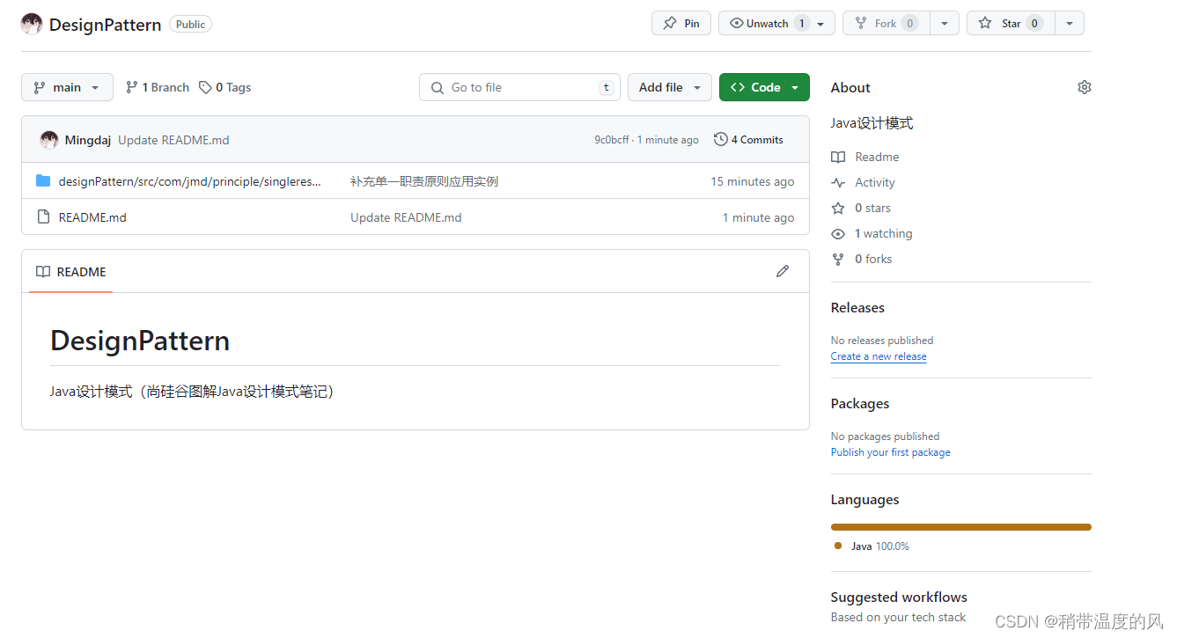This screenshot has width=1177, height=638.
Task: View the 0 stars link
Action: click(861, 208)
